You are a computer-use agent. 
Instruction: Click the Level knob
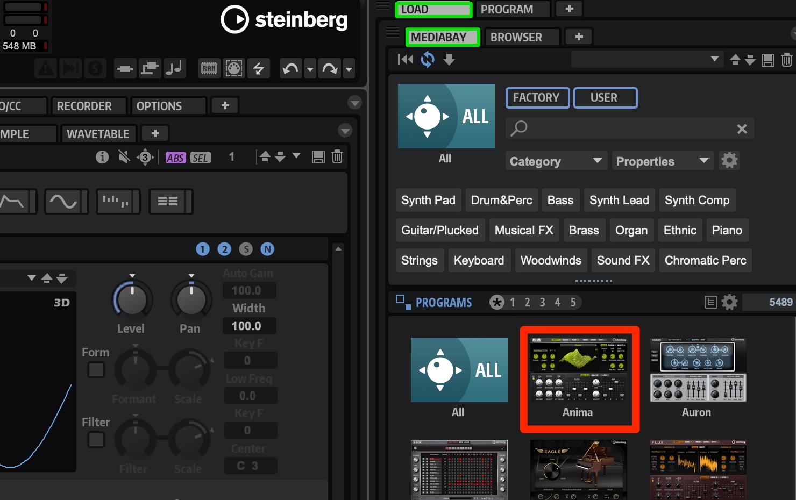click(x=132, y=298)
